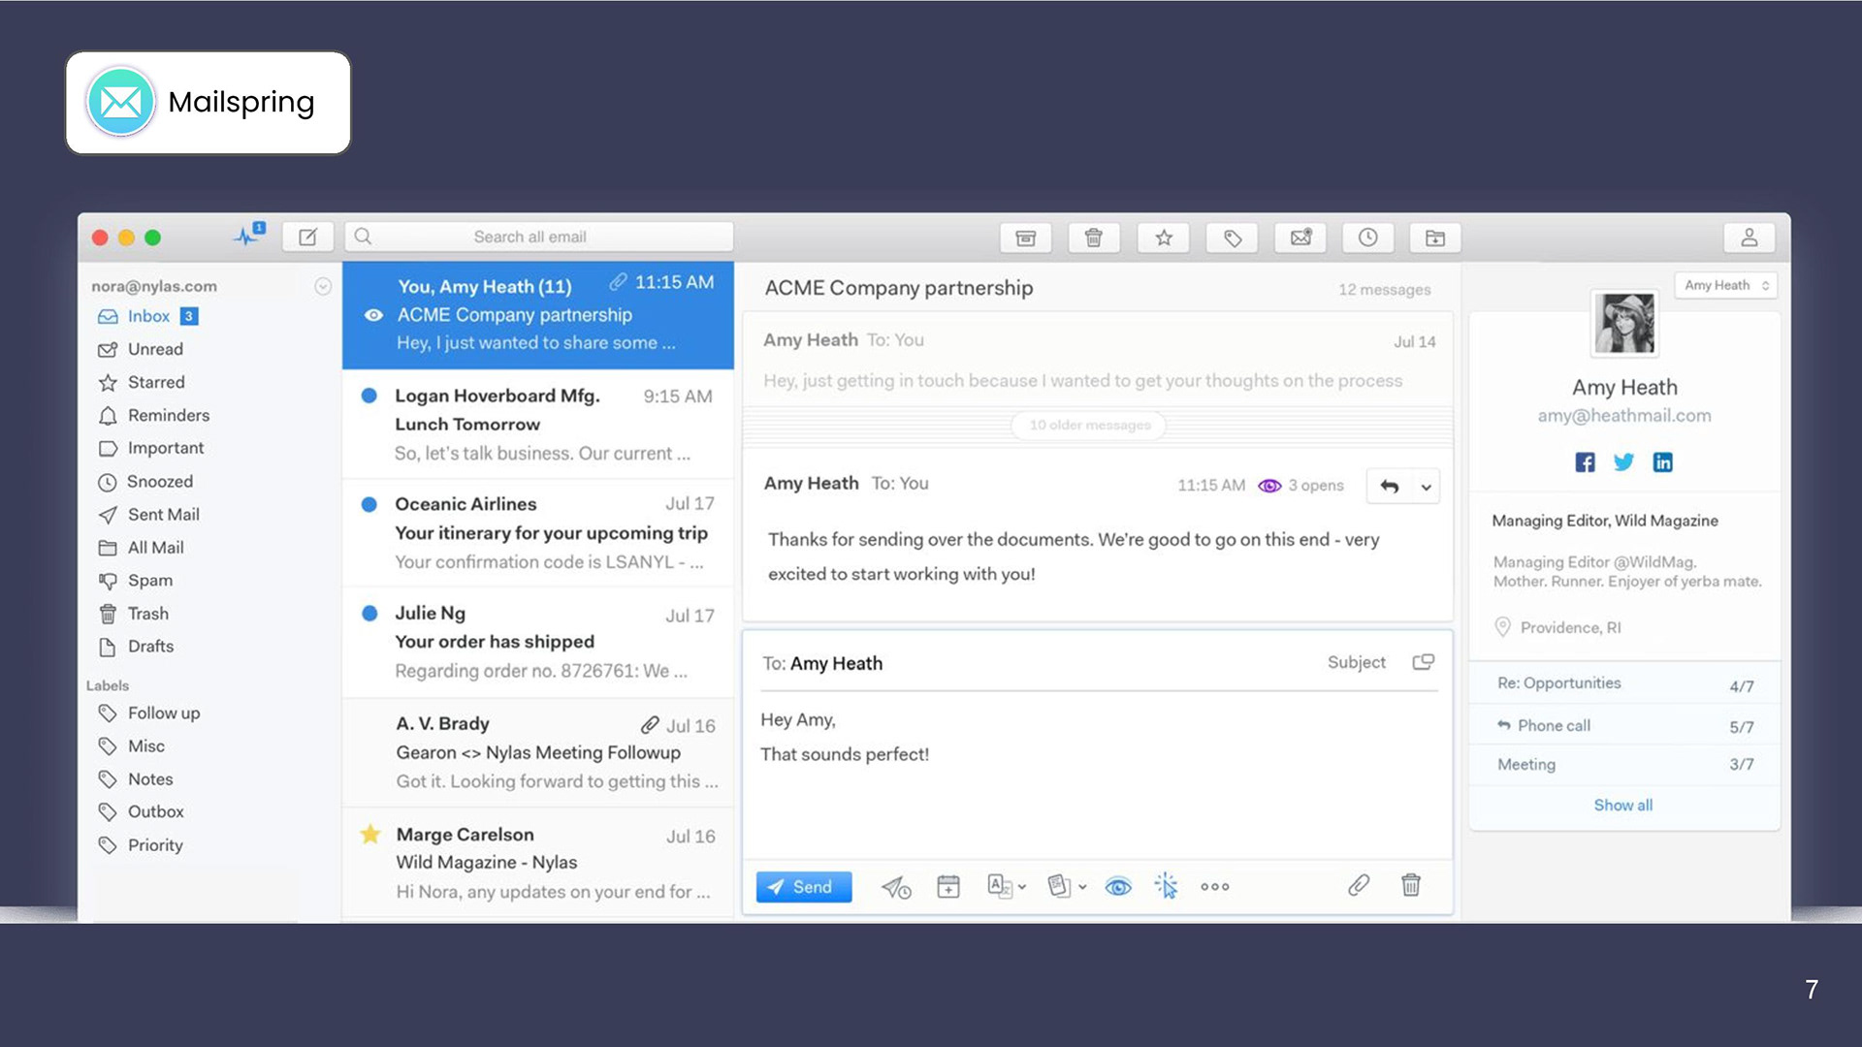The width and height of the screenshot is (1862, 1047).
Task: Toggle link click tracking in composer
Action: [1166, 885]
